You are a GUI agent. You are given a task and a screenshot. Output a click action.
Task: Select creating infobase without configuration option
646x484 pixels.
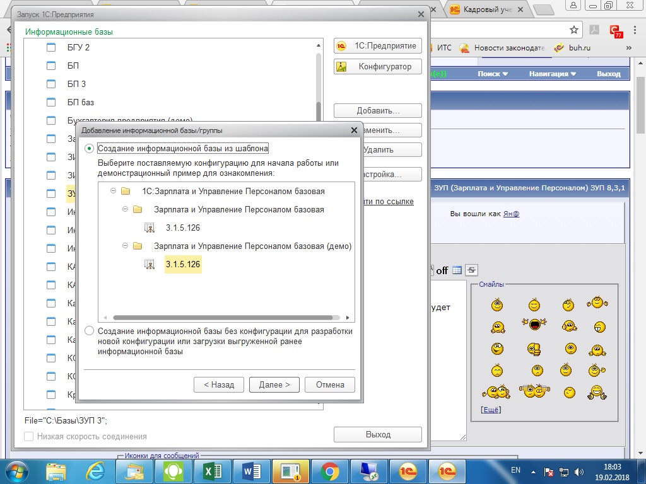(x=90, y=331)
